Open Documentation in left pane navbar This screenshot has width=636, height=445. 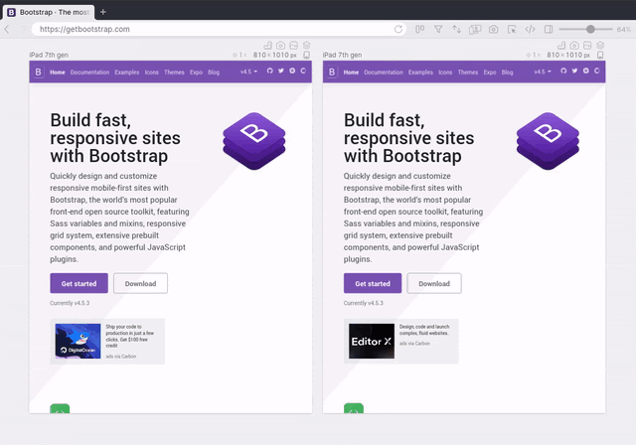(x=89, y=73)
